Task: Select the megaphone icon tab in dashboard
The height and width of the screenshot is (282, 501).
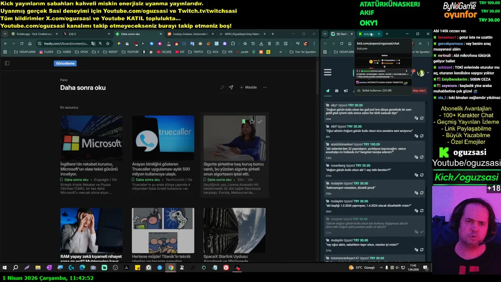Action: [x=346, y=91]
